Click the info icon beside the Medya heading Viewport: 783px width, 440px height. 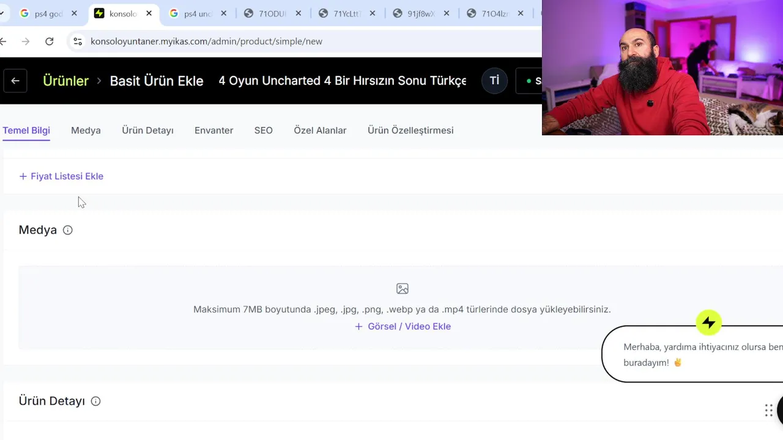click(x=68, y=230)
